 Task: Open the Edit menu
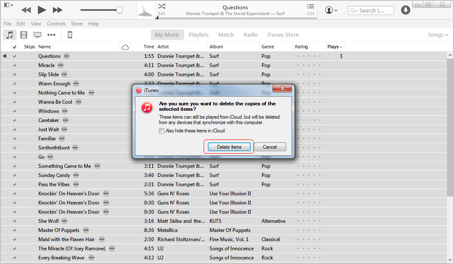pyautogui.click(x=21, y=24)
